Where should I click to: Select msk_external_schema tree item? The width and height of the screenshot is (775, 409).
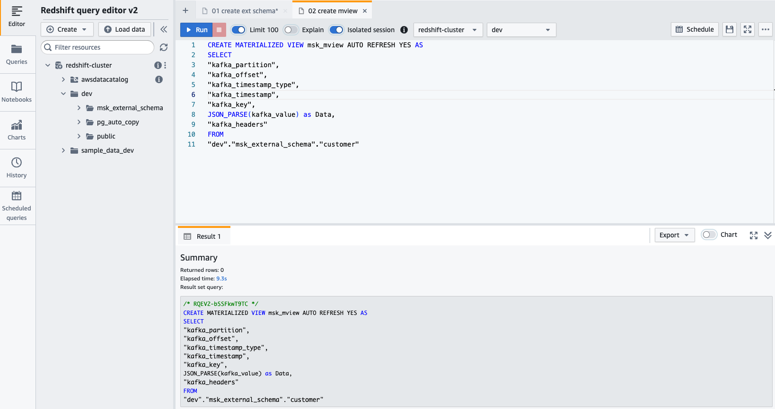(130, 108)
